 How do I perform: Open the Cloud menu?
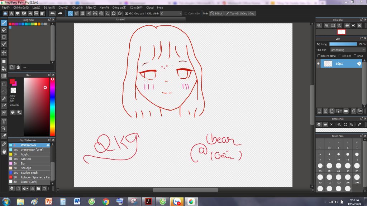(150, 8)
